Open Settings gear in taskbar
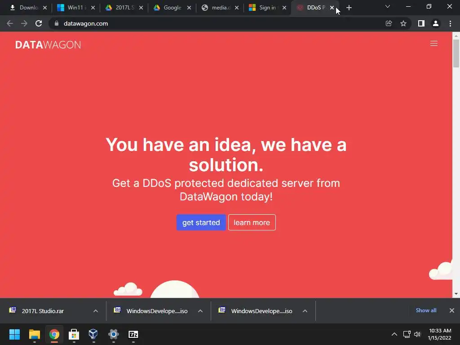 click(114, 334)
